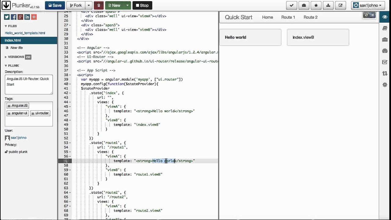
Task: Remove the angular-ui tag
Action: point(9,113)
